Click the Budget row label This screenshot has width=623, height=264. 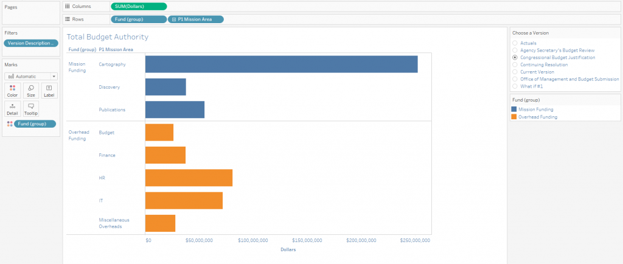click(x=106, y=132)
